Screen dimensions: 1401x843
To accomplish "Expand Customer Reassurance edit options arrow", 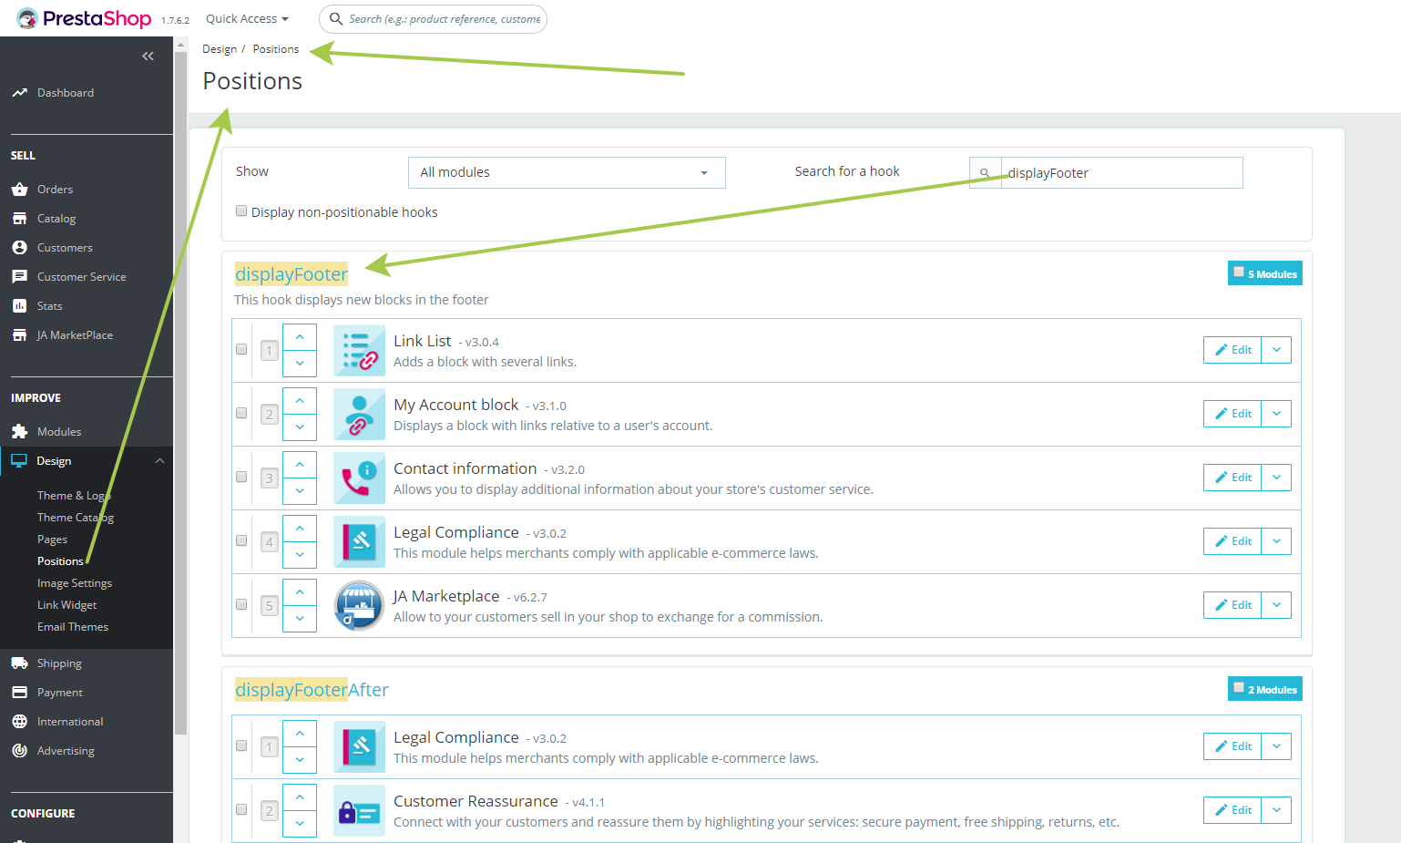I will pyautogui.click(x=1276, y=810).
